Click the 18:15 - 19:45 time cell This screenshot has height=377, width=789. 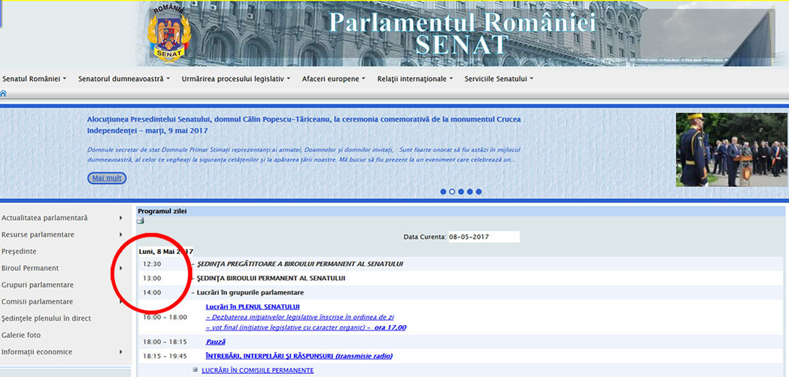(165, 357)
